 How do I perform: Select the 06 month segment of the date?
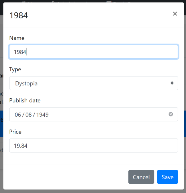(x=18, y=115)
